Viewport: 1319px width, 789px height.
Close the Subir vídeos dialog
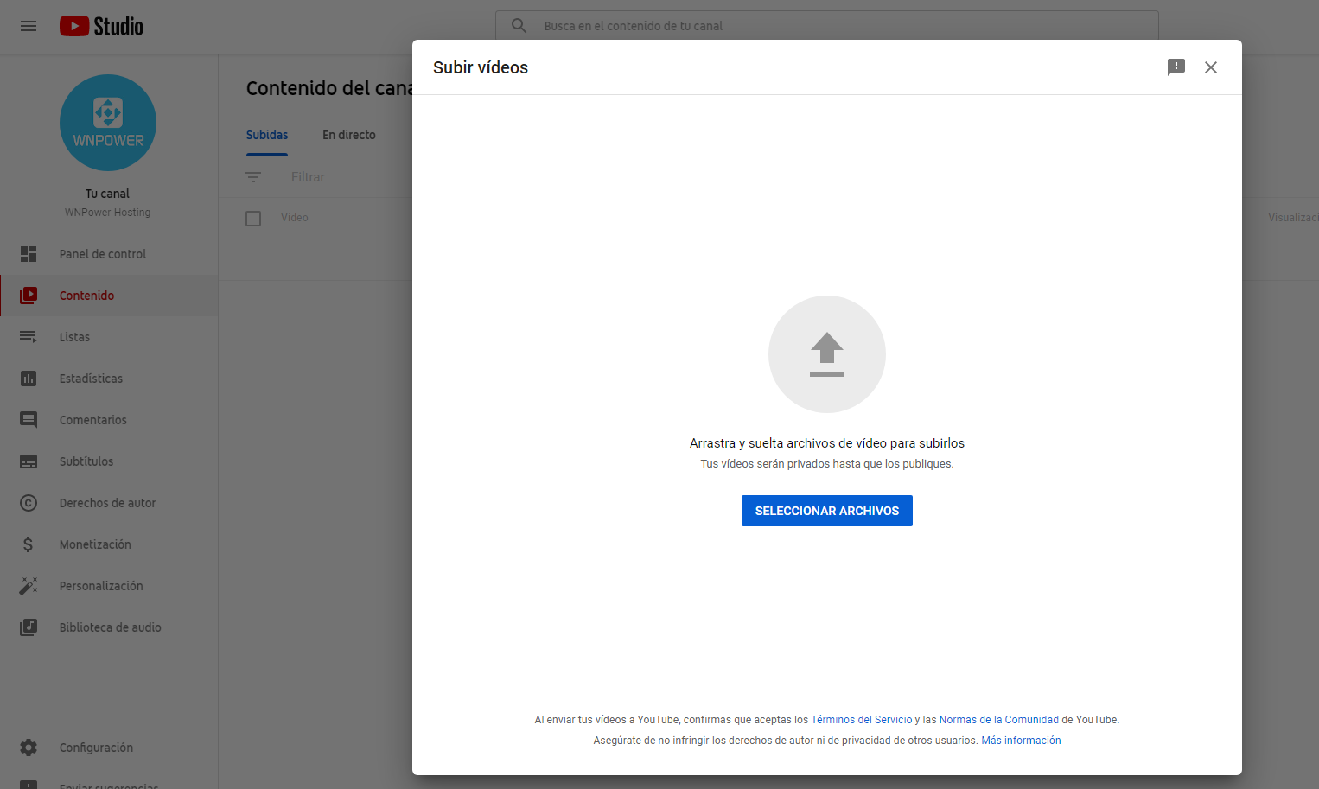coord(1211,67)
